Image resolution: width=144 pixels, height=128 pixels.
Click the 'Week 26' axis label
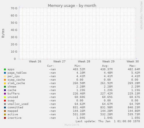coord(35,62)
